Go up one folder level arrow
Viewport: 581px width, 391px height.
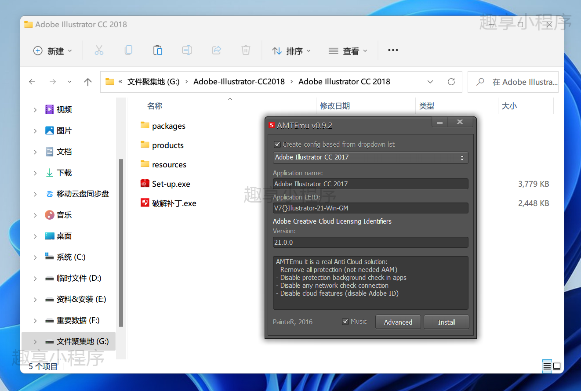88,82
